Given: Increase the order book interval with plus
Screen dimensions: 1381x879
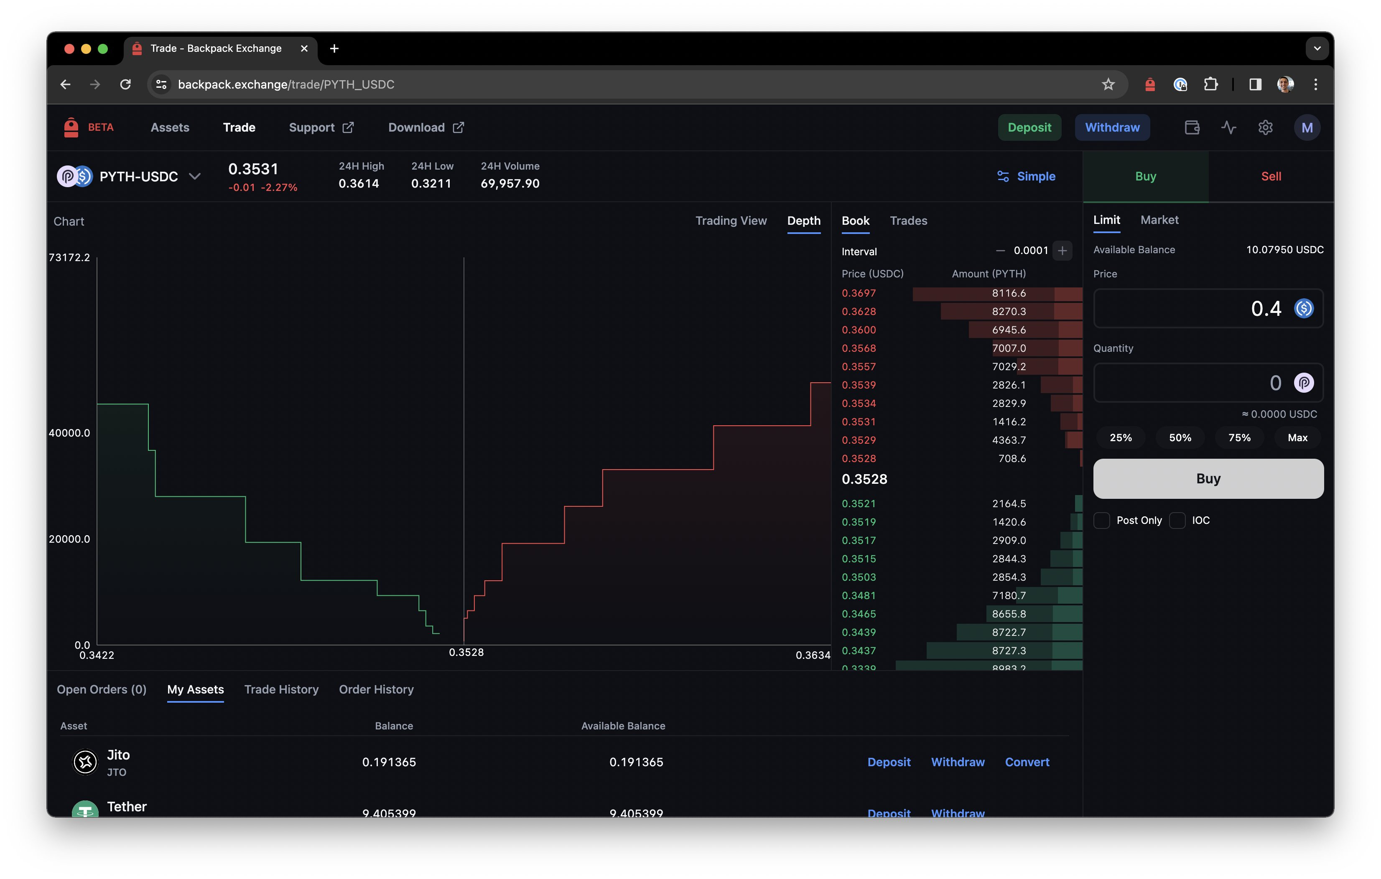Looking at the screenshot, I should tap(1062, 251).
